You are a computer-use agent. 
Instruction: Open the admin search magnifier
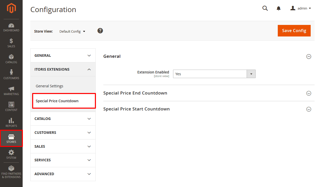[265, 8]
